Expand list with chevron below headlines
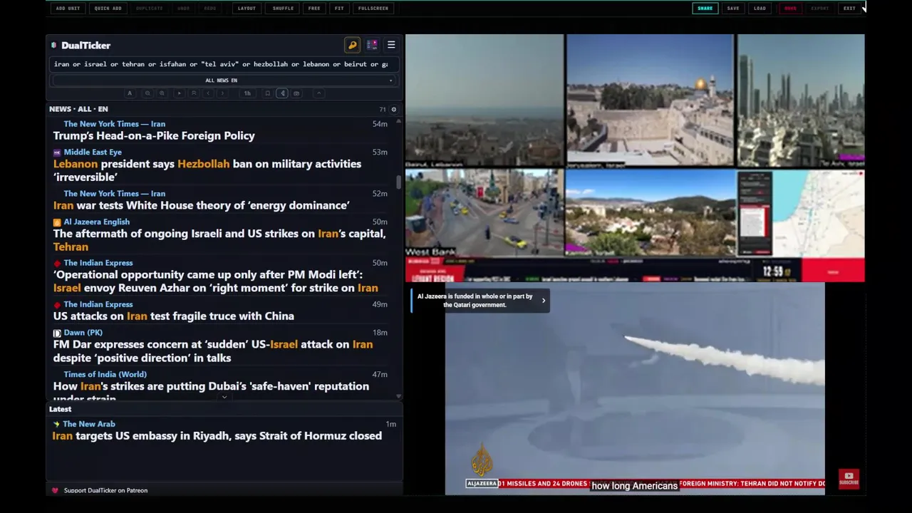The height and width of the screenshot is (513, 912). click(x=224, y=398)
